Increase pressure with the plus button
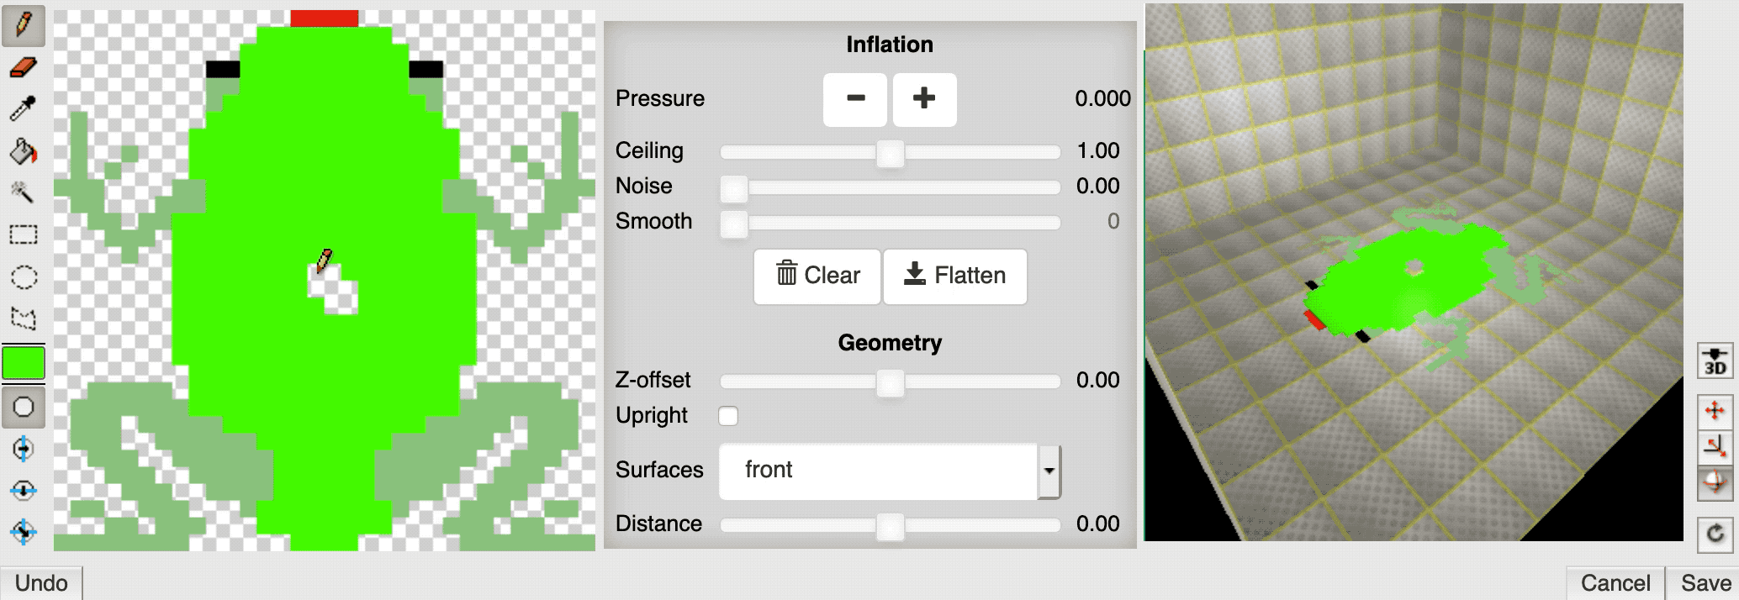The image size is (1739, 600). click(924, 99)
